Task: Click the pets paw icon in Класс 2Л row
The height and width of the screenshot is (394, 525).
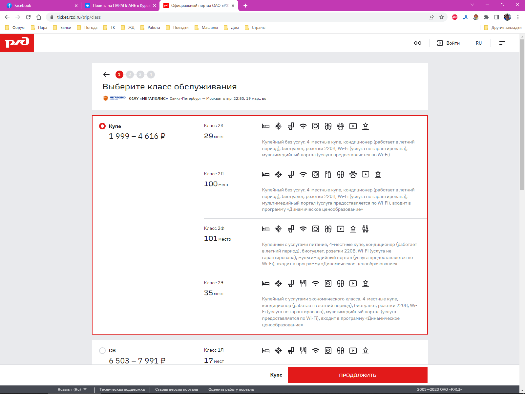Action: [353, 174]
